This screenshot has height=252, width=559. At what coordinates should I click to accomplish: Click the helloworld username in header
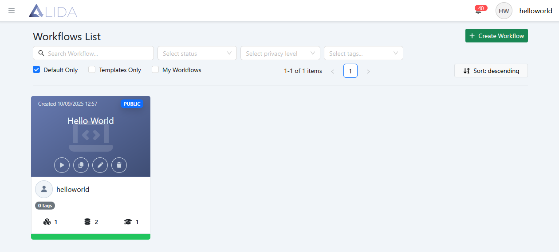(x=536, y=11)
